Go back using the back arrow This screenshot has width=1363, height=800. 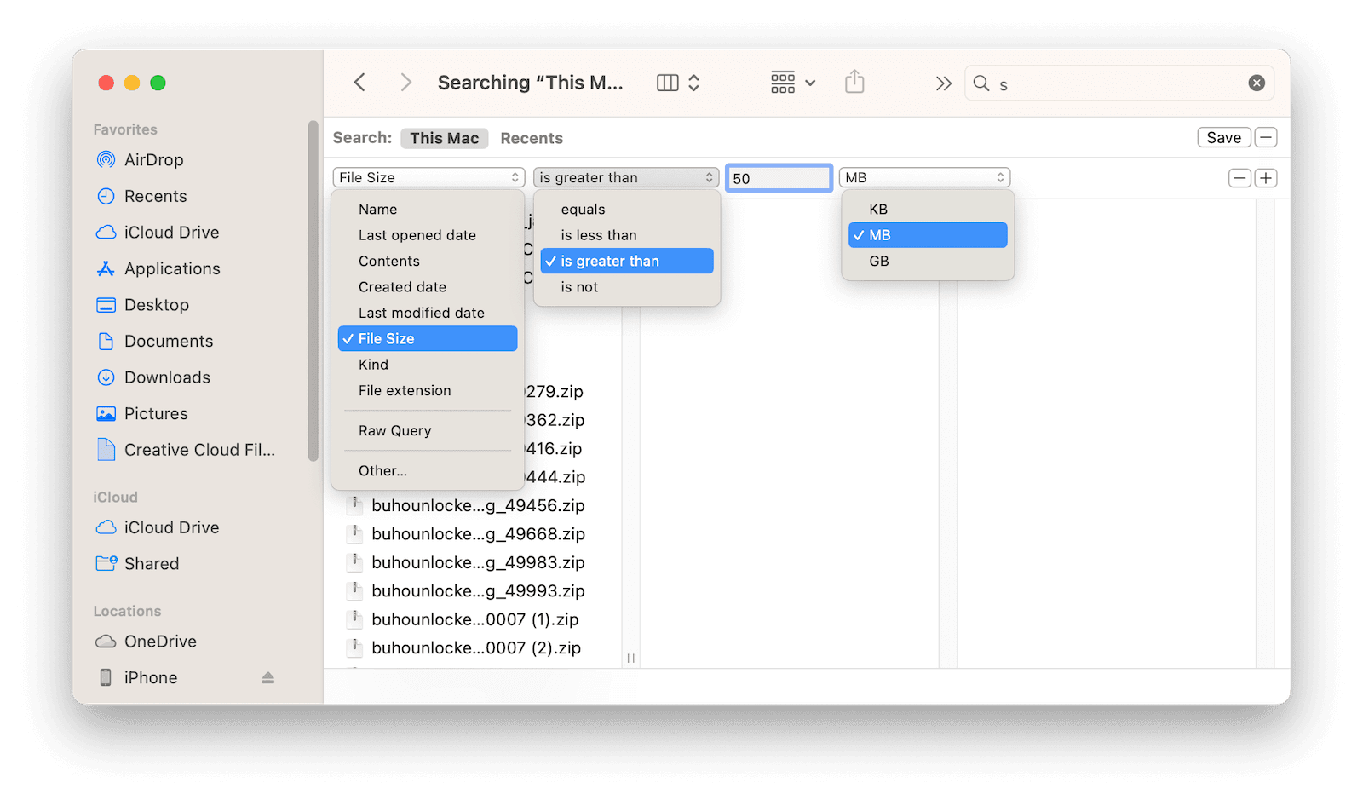[x=359, y=82]
